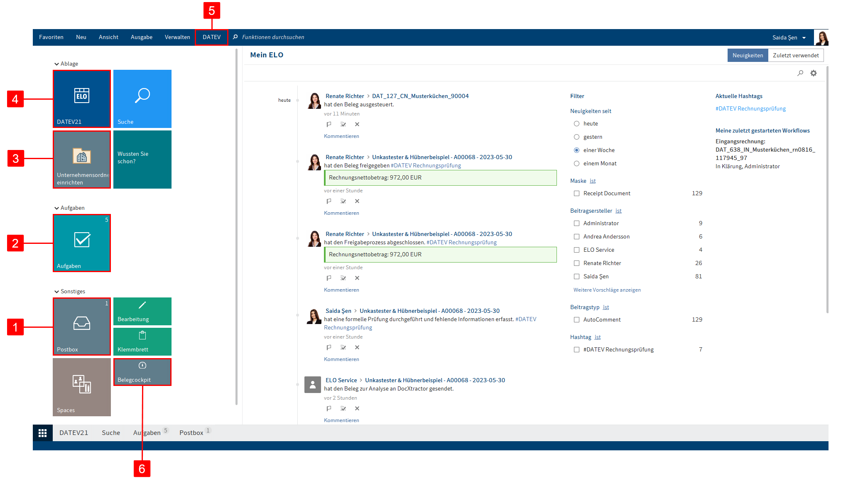The width and height of the screenshot is (858, 479).
Task: Check the Andrea Andersson filter
Action: pyautogui.click(x=576, y=236)
